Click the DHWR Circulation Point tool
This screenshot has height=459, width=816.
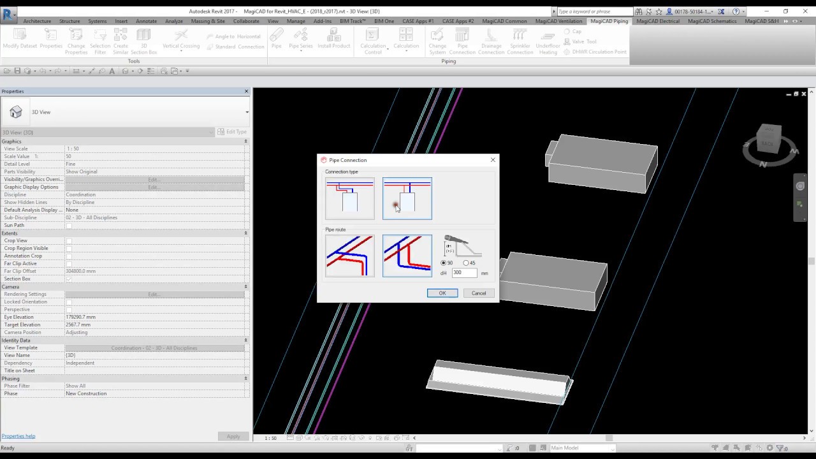tap(595, 52)
